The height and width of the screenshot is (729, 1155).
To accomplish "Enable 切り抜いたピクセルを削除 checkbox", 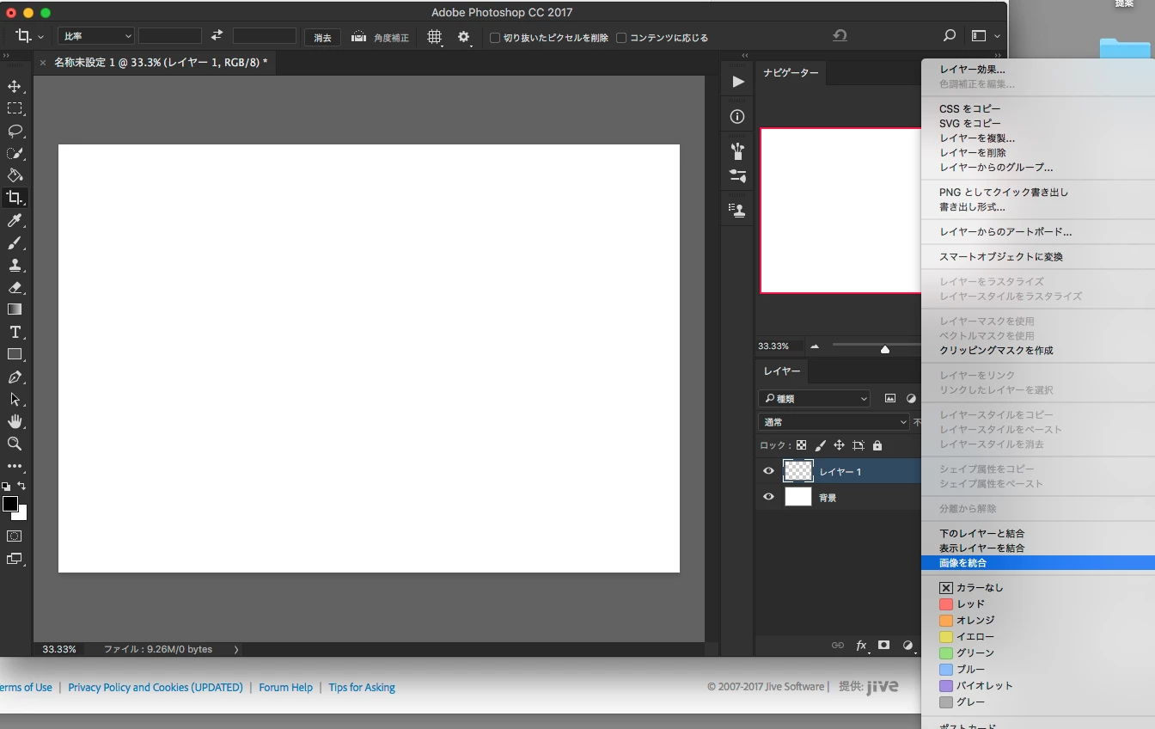I will (495, 38).
